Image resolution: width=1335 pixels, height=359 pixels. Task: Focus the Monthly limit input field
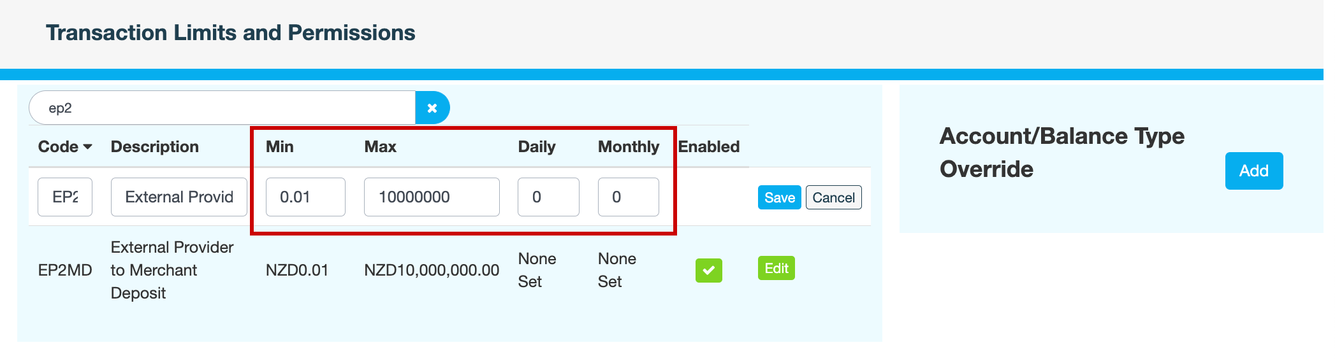(x=628, y=197)
